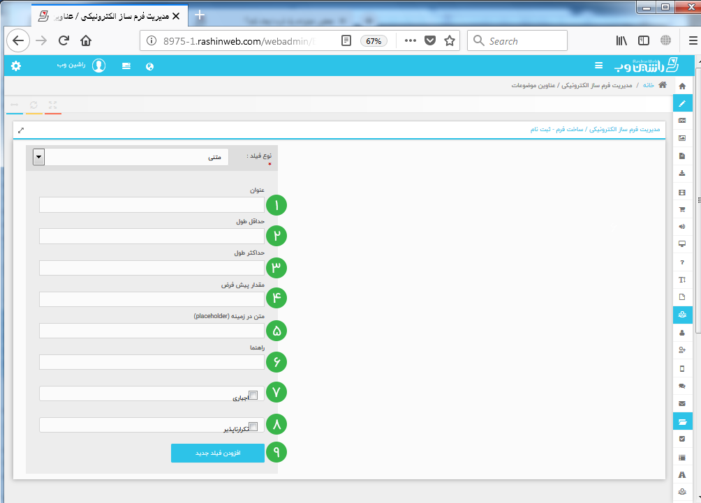Expand the panel using the diagonal arrows icon

pos(21,130)
